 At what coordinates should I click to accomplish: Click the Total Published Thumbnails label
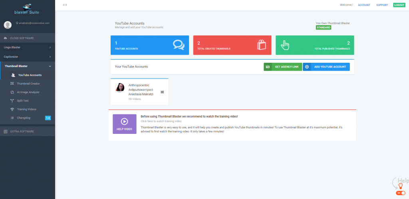coord(332,49)
